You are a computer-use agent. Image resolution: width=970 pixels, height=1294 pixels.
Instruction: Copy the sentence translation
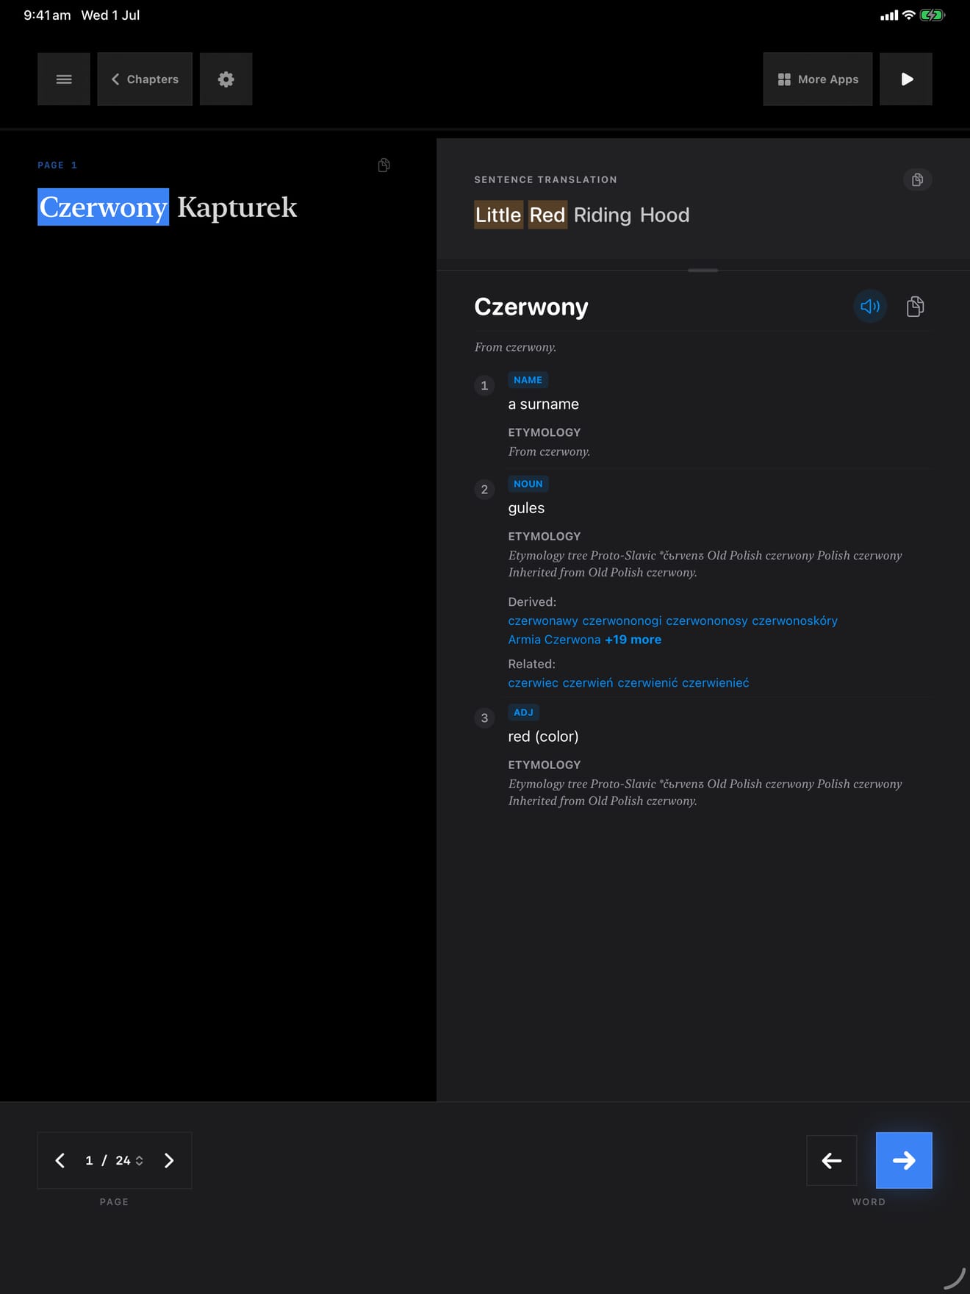coord(917,179)
